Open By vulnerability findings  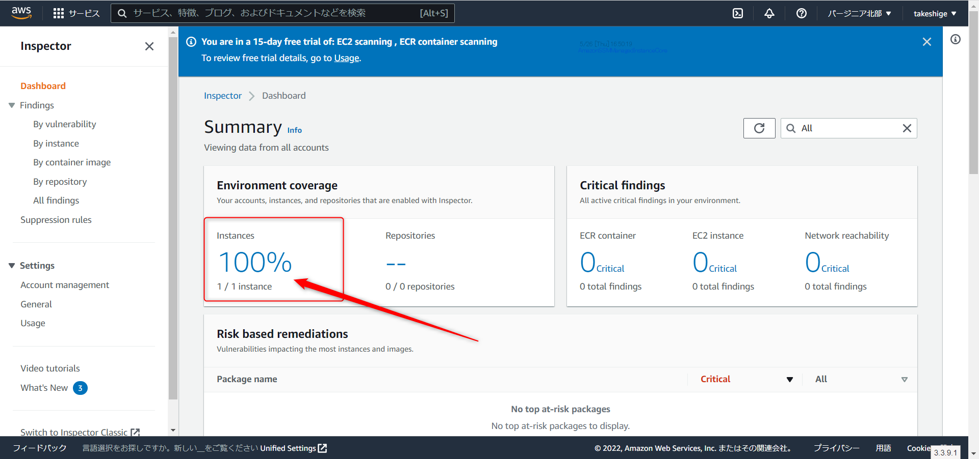(x=65, y=124)
